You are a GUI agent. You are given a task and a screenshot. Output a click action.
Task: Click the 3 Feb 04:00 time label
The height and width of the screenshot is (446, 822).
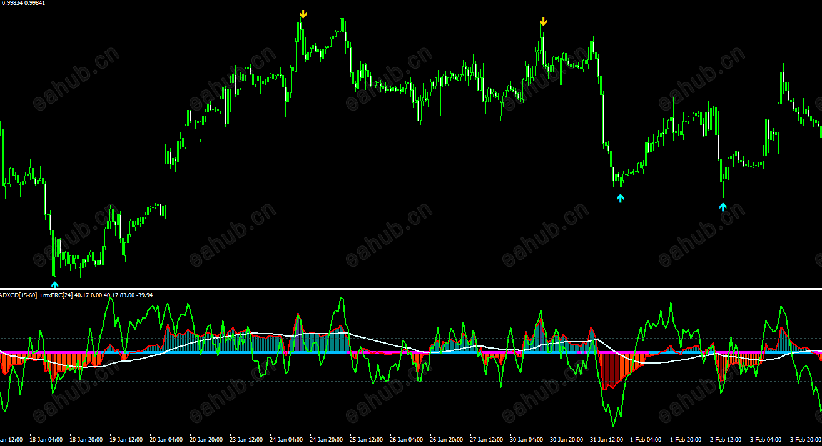766,440
